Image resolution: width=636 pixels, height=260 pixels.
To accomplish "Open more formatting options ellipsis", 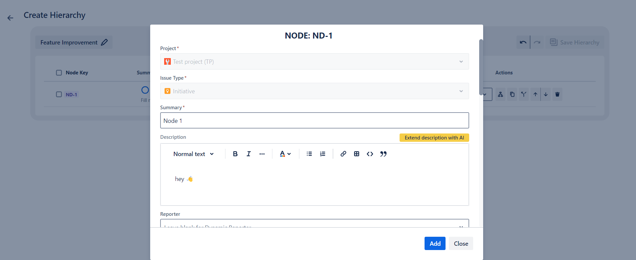I will (x=262, y=154).
